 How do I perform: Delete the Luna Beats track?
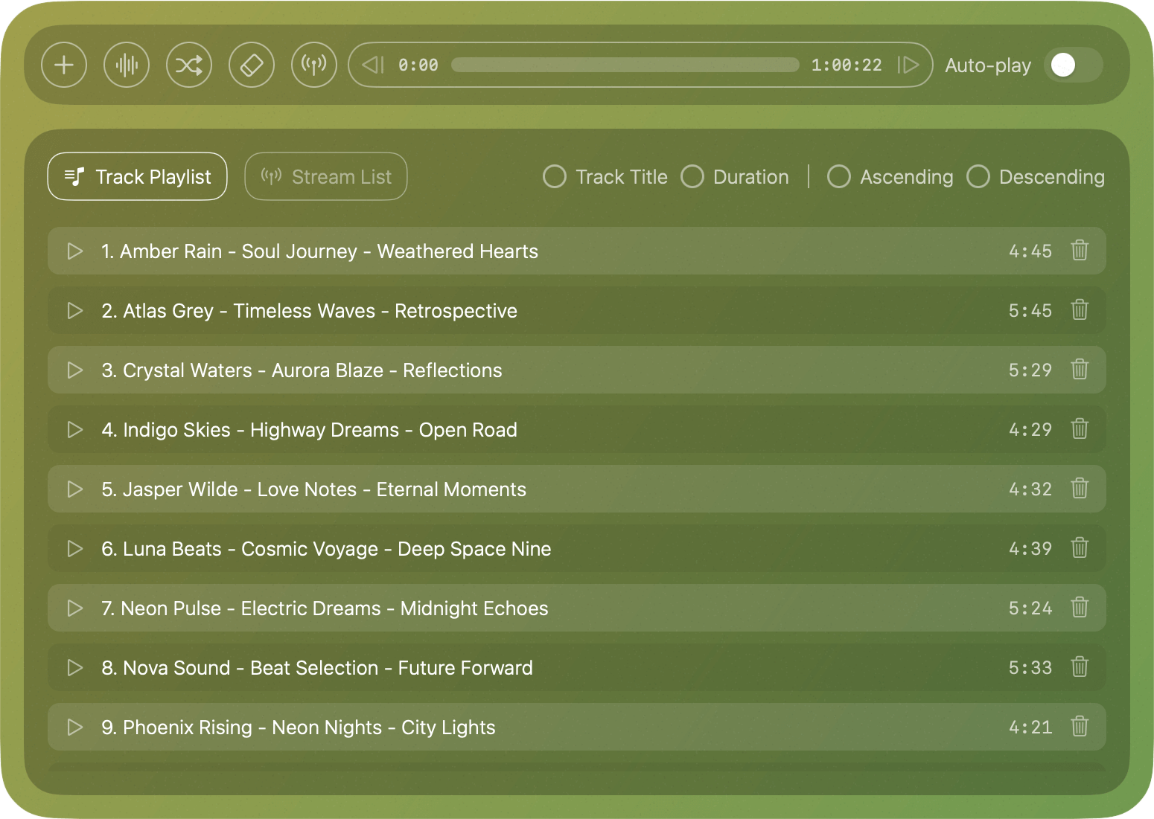tap(1080, 548)
